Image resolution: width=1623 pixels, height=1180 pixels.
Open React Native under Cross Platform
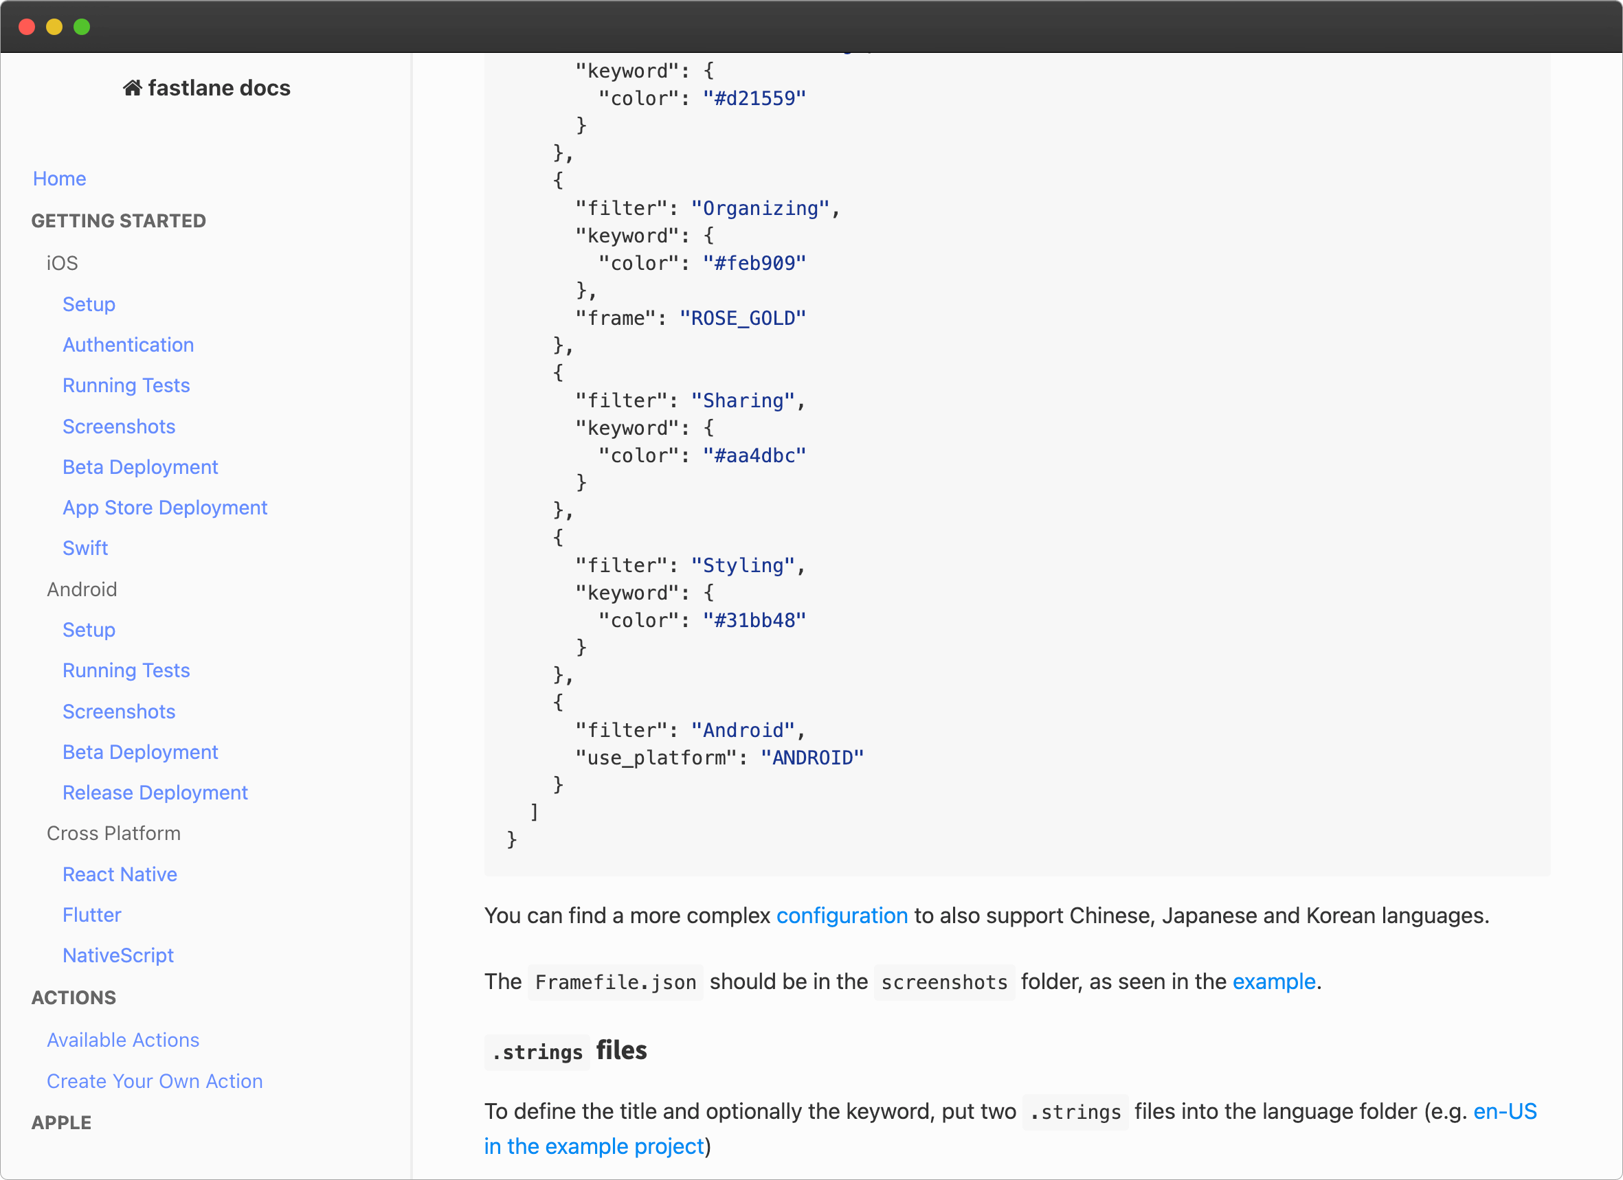pyautogui.click(x=120, y=874)
